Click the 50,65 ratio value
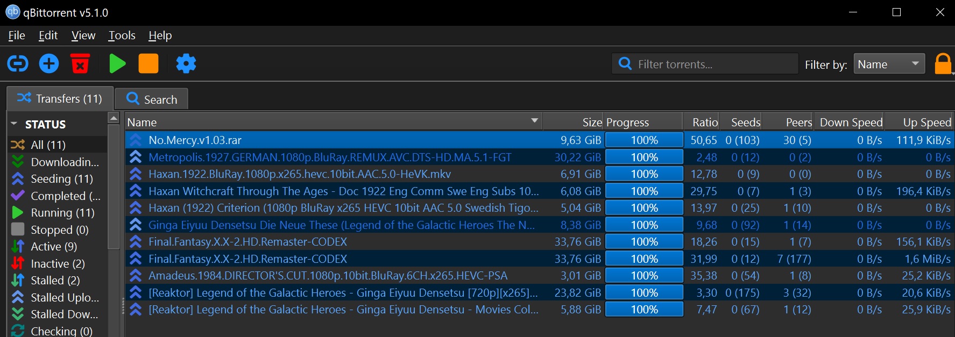955x337 pixels. point(704,140)
